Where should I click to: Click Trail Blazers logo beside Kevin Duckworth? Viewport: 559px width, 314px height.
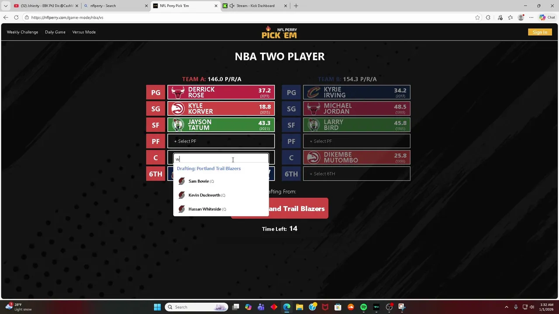coord(182,195)
